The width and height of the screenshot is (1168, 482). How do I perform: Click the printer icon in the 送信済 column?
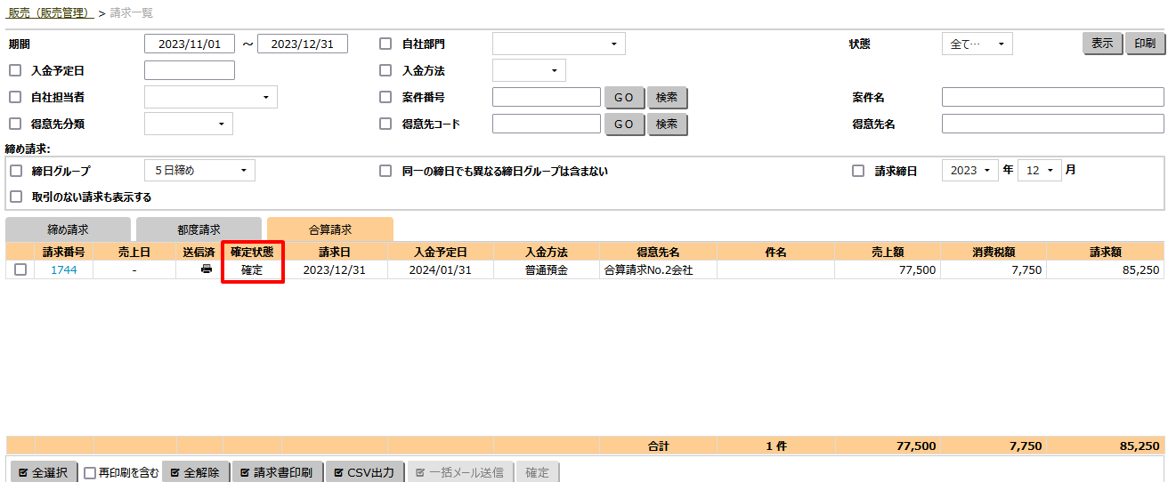click(207, 269)
